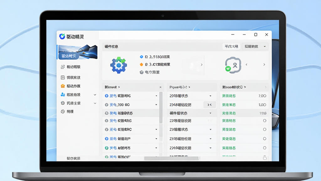Select the sidebar item with blue blocks icon
This screenshot has width=321, height=181.
(71, 95)
